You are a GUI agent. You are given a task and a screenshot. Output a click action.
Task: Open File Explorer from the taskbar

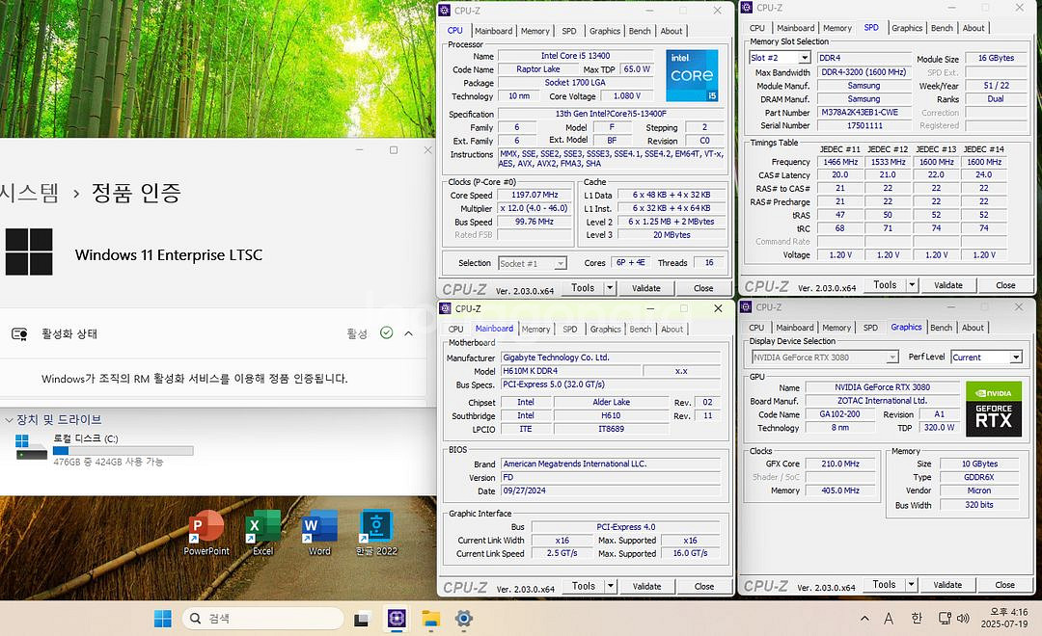pyautogui.click(x=430, y=619)
